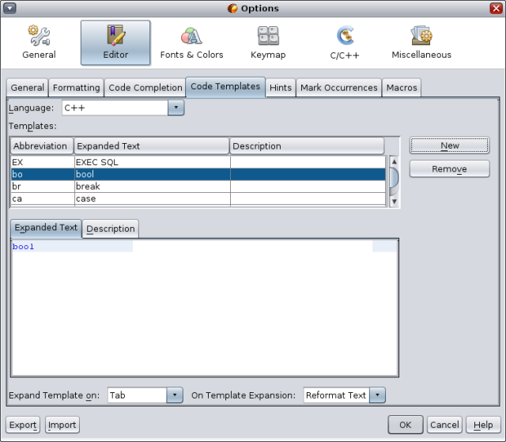Confirm with the OK button
This screenshot has width=506, height=442.
click(406, 425)
